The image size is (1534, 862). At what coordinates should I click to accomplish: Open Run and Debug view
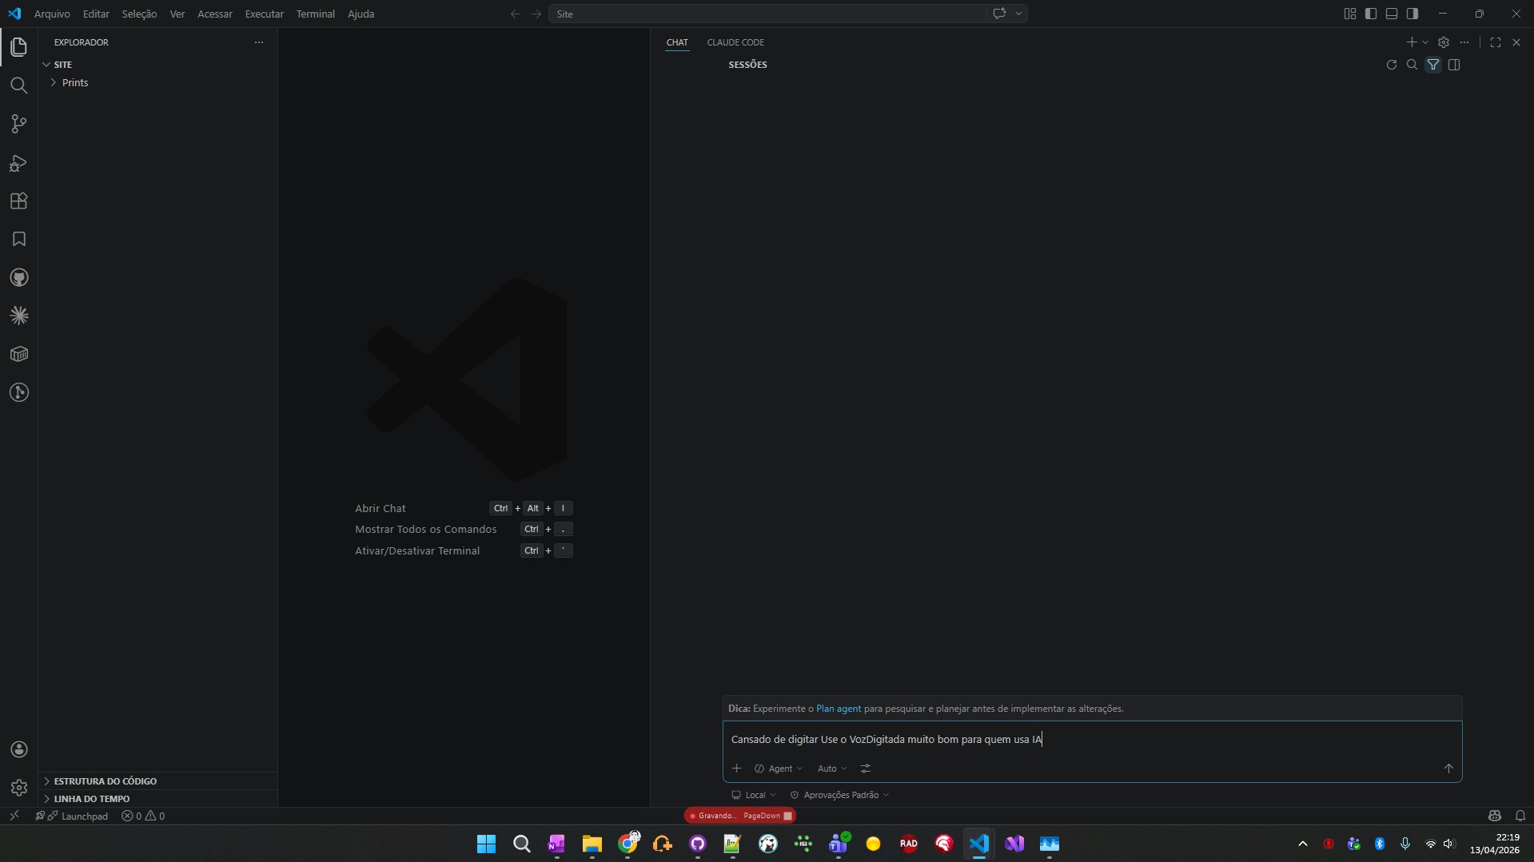(18, 163)
